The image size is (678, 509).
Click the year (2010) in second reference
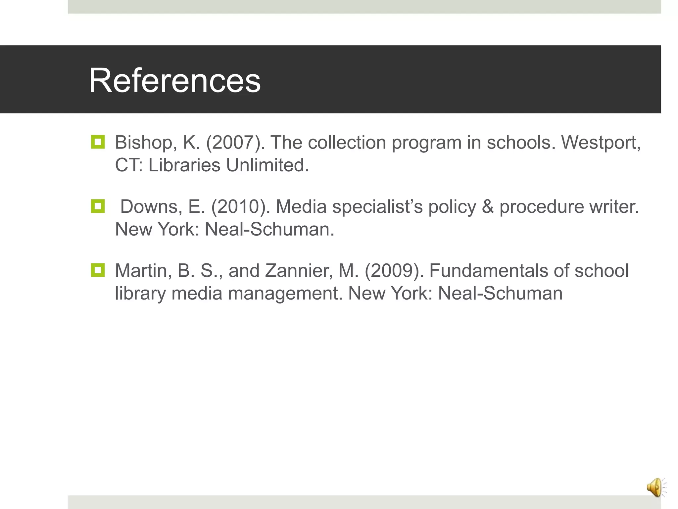[240, 207]
